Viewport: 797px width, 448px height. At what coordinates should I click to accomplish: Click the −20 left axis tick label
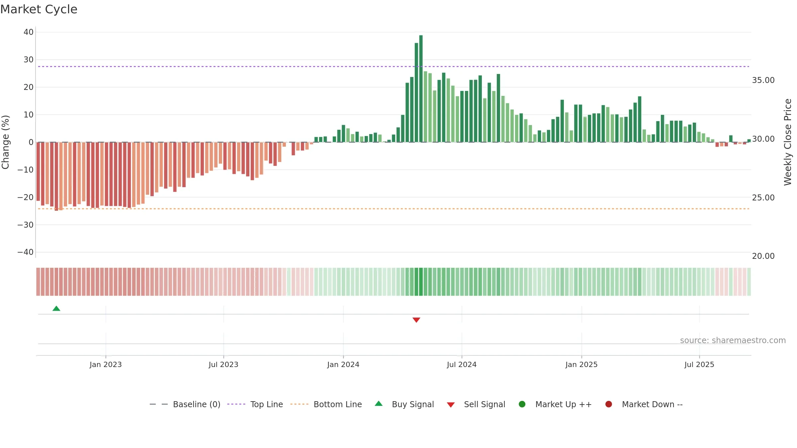pos(26,197)
